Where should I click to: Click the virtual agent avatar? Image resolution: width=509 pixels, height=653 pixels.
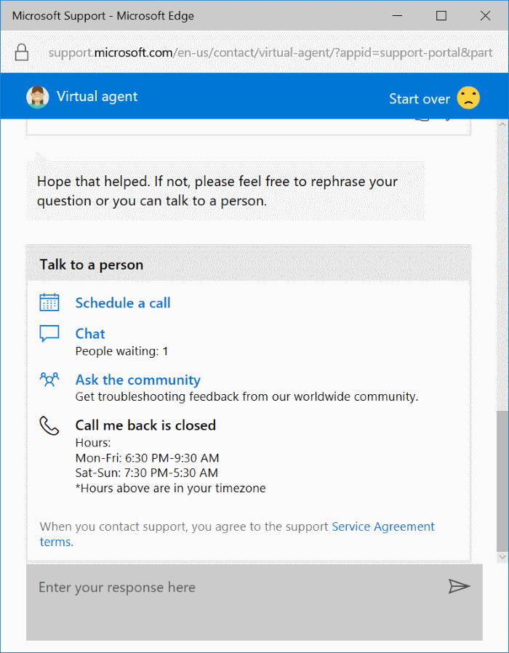tap(38, 97)
